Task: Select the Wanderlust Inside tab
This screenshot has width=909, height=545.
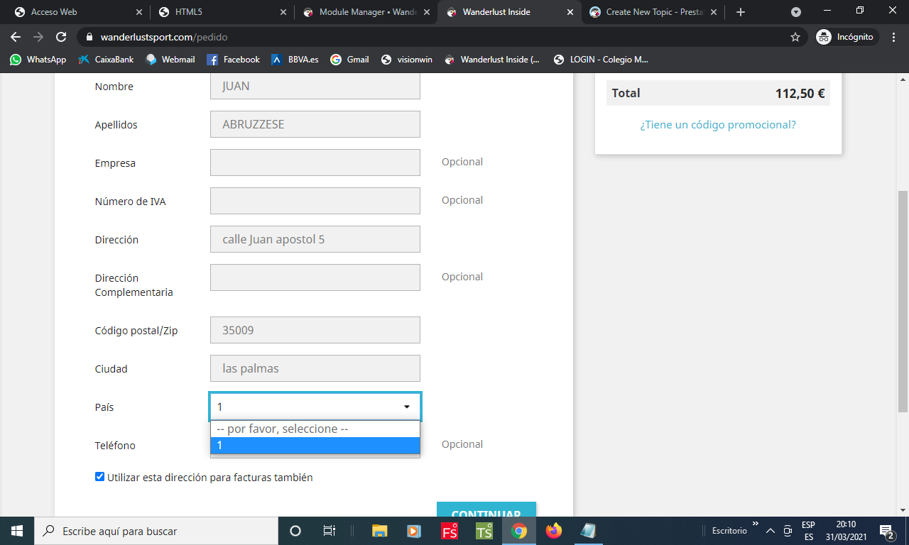Action: [509, 12]
